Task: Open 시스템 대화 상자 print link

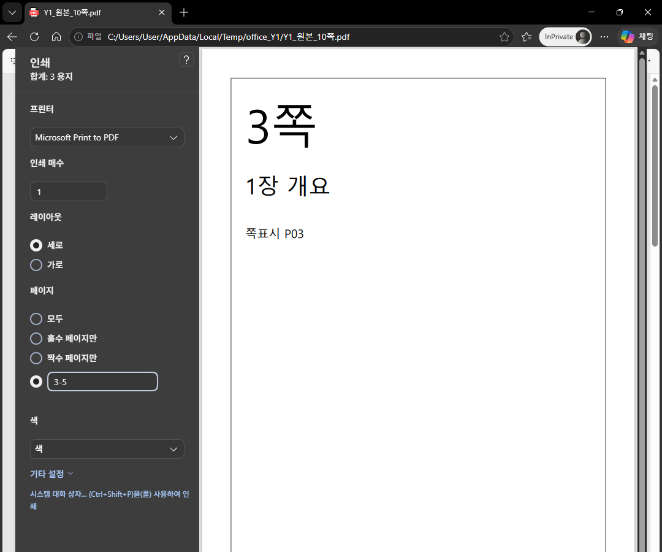Action: coord(109,500)
